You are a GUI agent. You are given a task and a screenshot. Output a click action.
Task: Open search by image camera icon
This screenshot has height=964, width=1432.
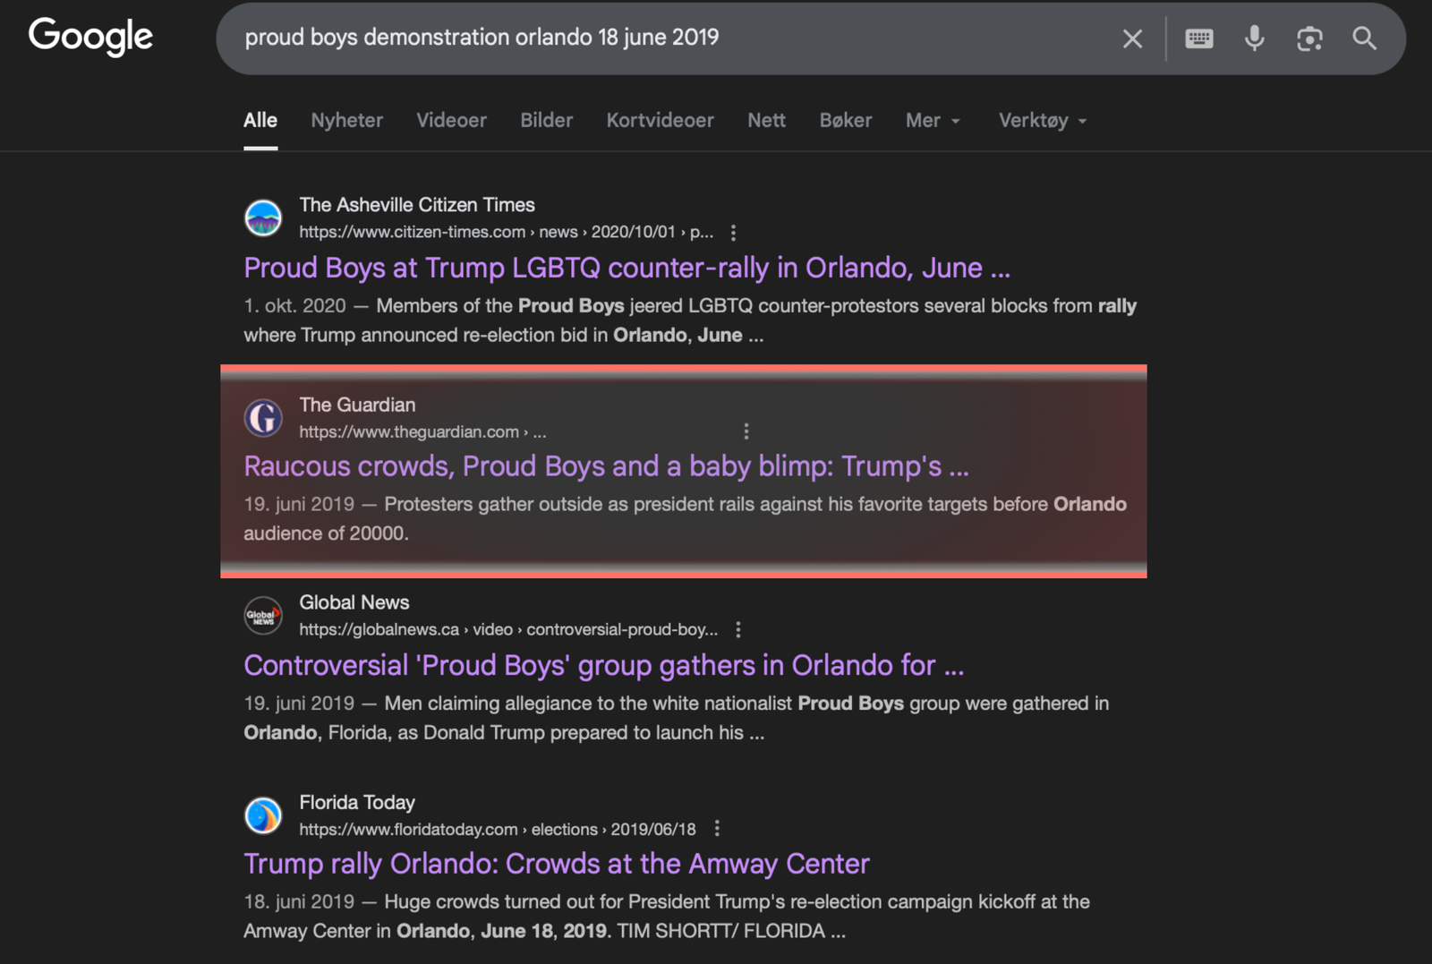pos(1309,38)
